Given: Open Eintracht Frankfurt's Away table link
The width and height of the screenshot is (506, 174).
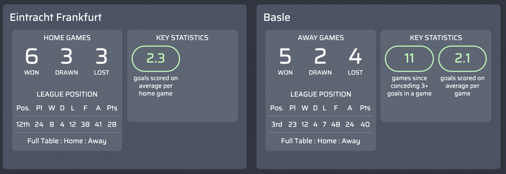Looking at the screenshot, I should pos(97,141).
